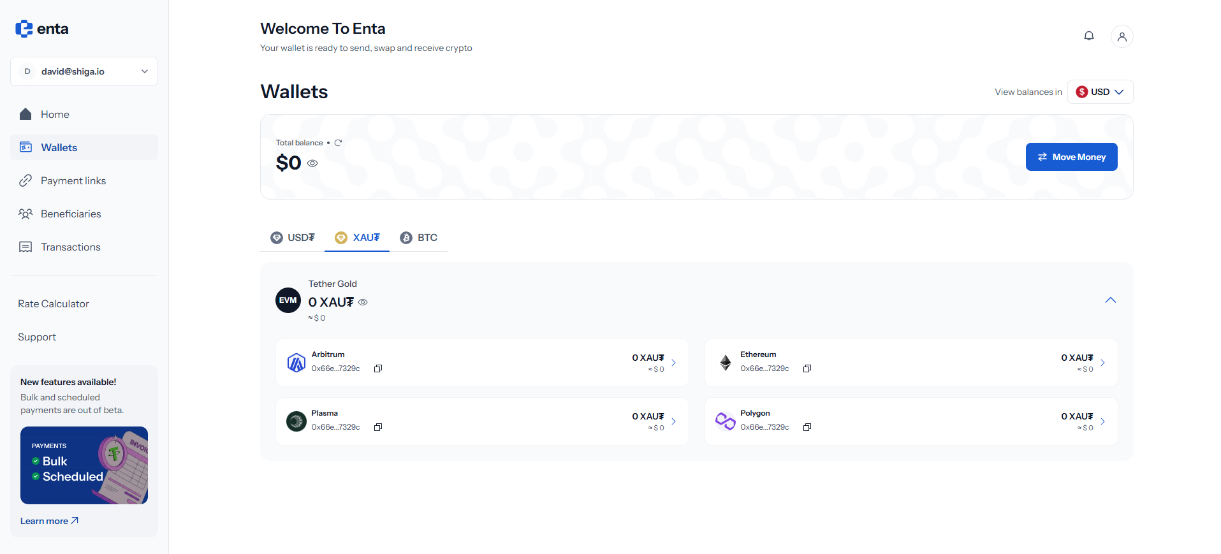Hide the Tether Gold XAU₮ balance
Image resolution: width=1221 pixels, height=554 pixels.
pos(363,302)
